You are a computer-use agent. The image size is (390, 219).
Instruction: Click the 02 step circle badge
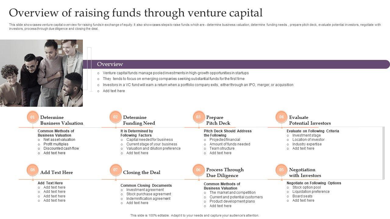pyautogui.click(x=115, y=117)
